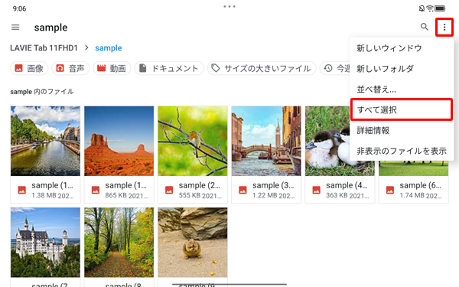Open 並べ替え... sort option
459x287 pixels.
pos(402,89)
